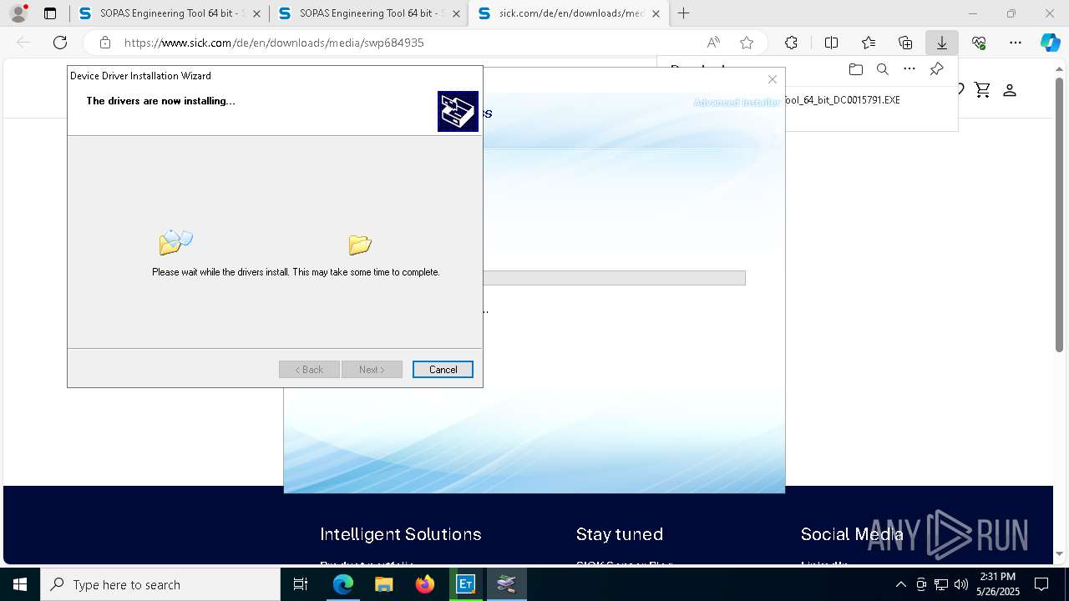Image resolution: width=1069 pixels, height=601 pixels.
Task: Open SOPAS ET app on taskbar
Action: click(466, 584)
